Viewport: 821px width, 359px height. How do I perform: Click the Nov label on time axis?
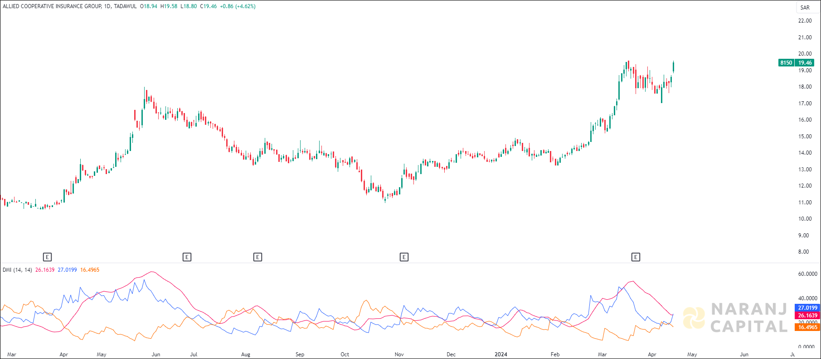tap(399, 354)
